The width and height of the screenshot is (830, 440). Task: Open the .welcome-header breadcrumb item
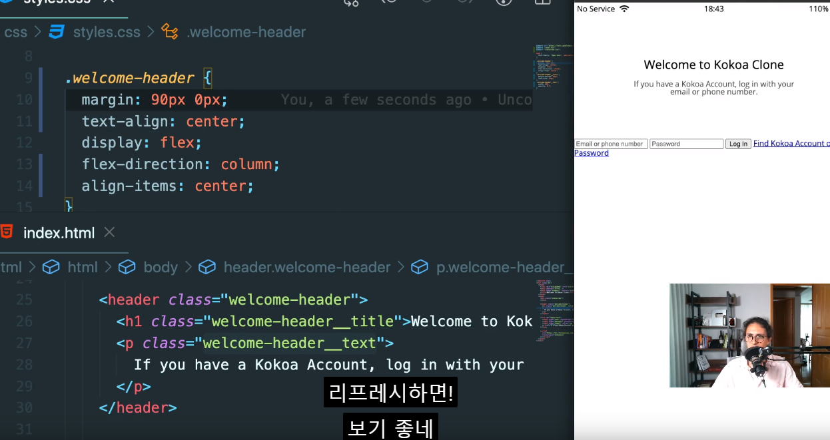tap(246, 32)
